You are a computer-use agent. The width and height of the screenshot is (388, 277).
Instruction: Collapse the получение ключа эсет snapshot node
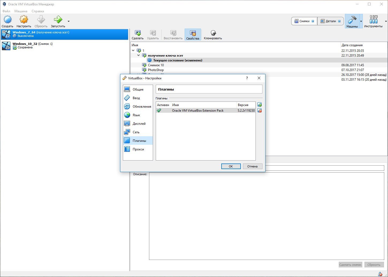pos(138,55)
